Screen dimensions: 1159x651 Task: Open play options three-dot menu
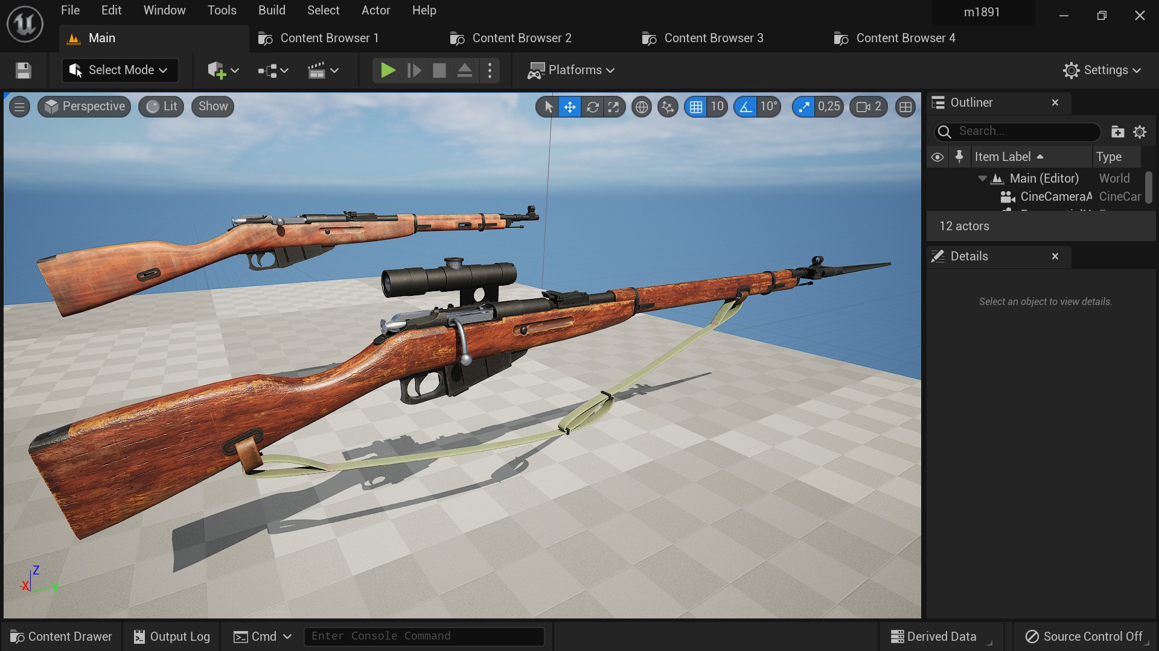point(490,71)
